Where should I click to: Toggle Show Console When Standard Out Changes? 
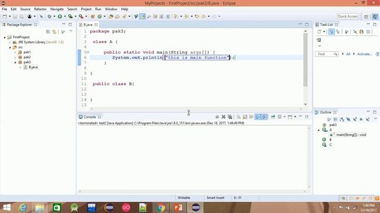pos(258,117)
